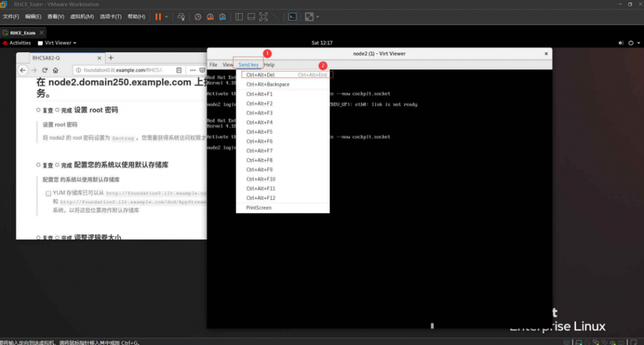Select the RHCE_Exam virtual machine tab
Viewport: 644px width, 345px height.
[x=23, y=33]
